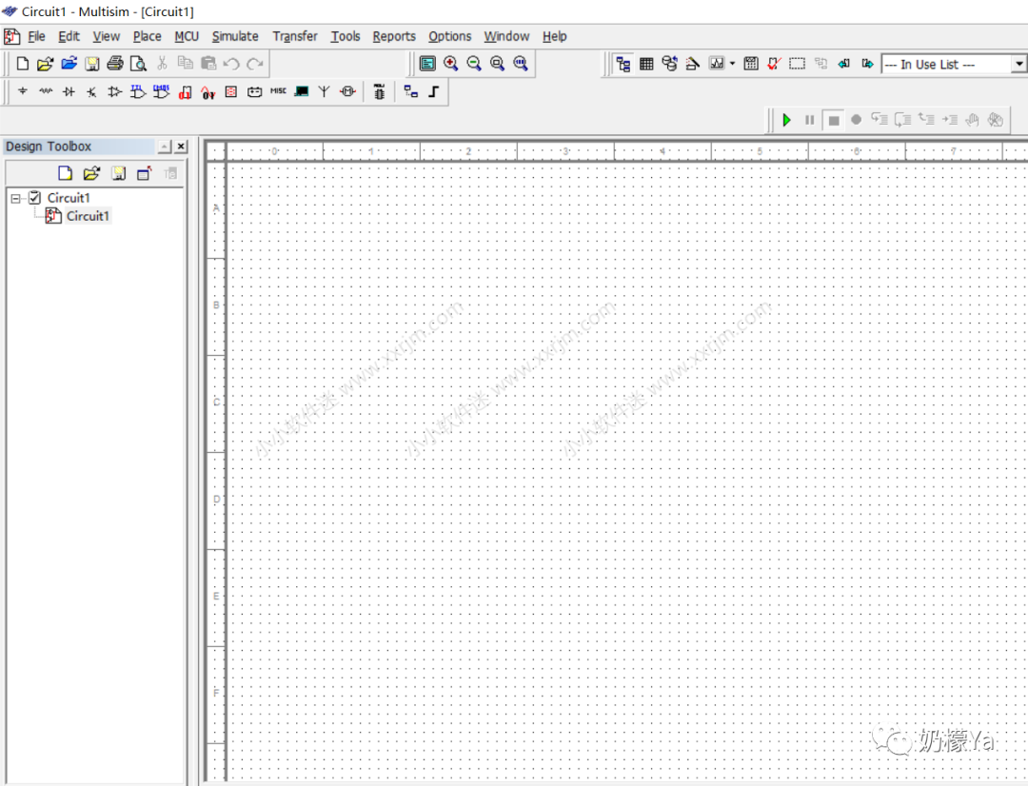The image size is (1028, 786).
Task: Collapse the Circuit1 tree node
Action: 16,198
